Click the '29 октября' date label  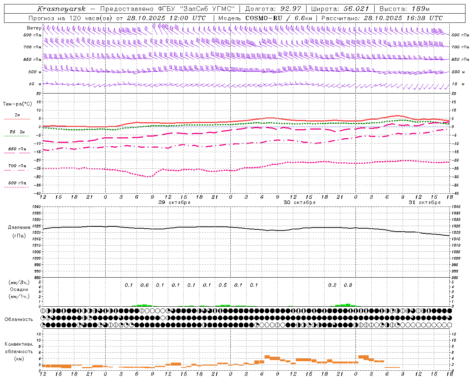[x=174, y=202]
